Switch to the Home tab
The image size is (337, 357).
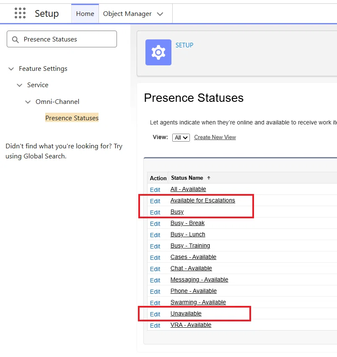click(85, 14)
